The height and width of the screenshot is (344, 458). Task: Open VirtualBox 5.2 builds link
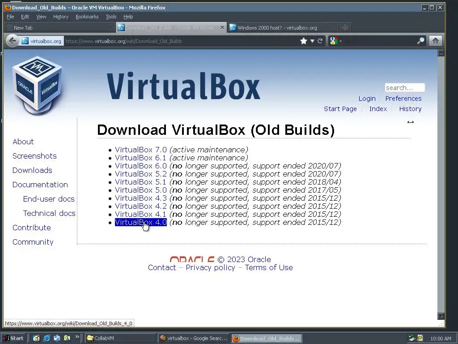point(141,174)
